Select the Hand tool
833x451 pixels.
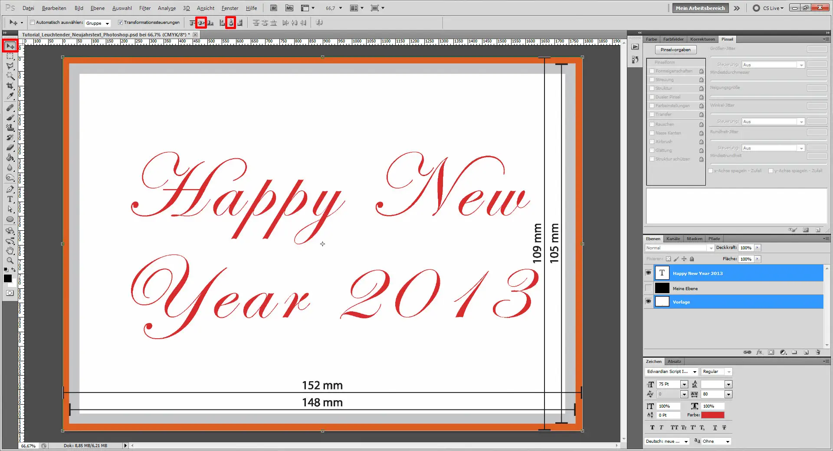click(x=10, y=250)
